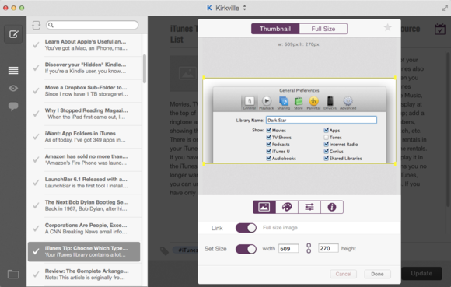Click the posts search field
The image size is (451, 287).
pyautogui.click(x=92, y=25)
